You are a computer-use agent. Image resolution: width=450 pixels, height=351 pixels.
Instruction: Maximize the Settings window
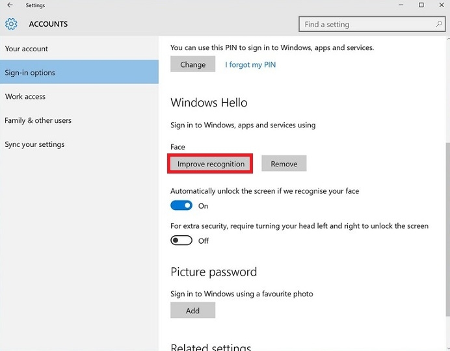tap(421, 5)
